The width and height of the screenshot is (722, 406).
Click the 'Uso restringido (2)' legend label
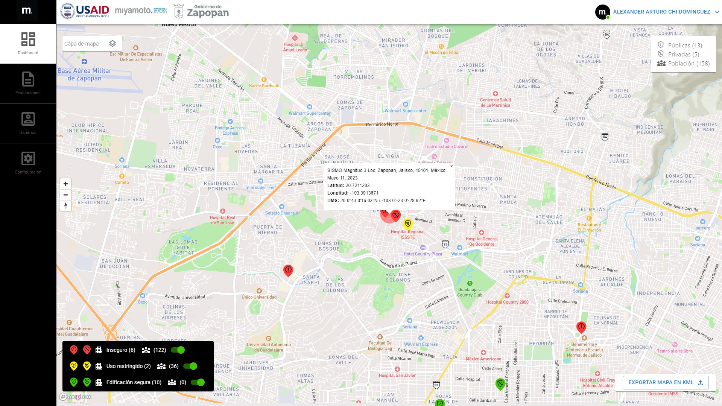coord(128,366)
